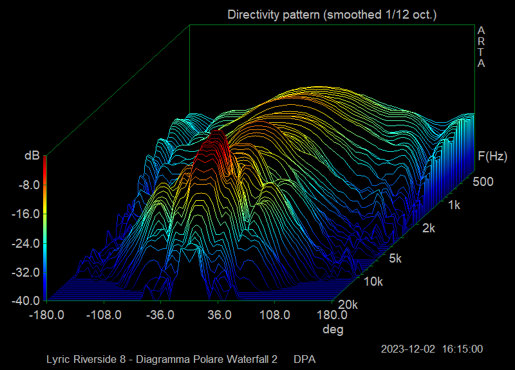
Task: Click the chart title 'Directivity pattern (smoothed 1/12 oct.)'
Action: (x=332, y=15)
